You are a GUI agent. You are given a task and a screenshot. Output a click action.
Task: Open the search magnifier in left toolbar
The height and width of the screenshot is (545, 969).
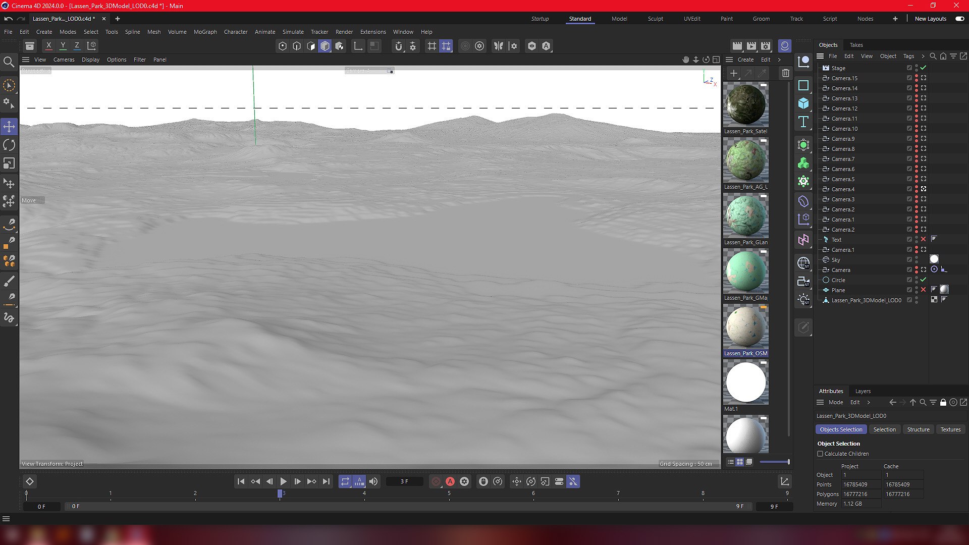[x=9, y=62]
